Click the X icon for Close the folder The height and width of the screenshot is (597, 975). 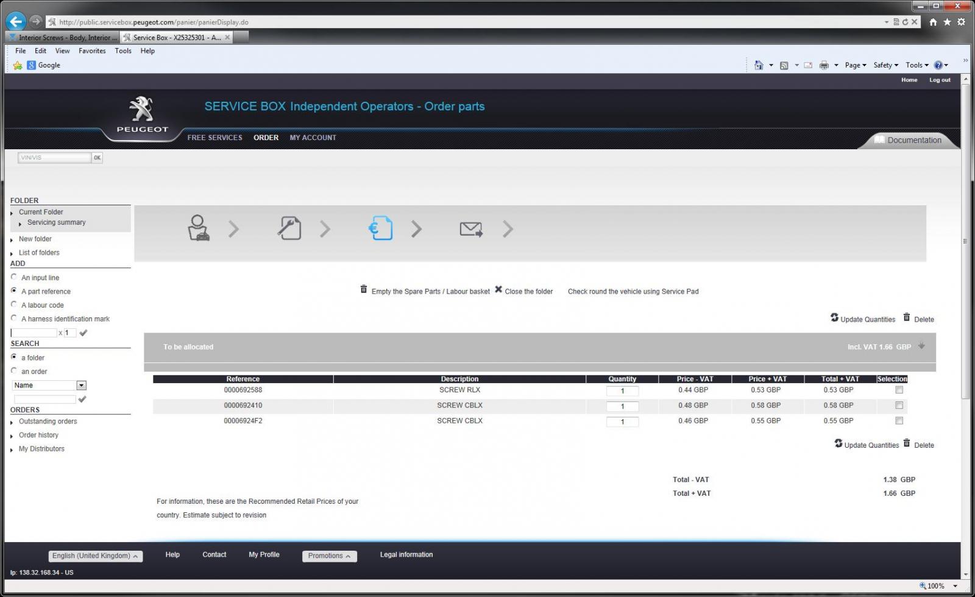point(498,289)
